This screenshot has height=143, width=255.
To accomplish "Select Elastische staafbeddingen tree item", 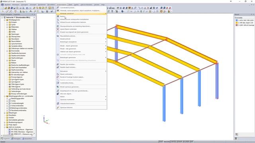I will click(x=20, y=65).
